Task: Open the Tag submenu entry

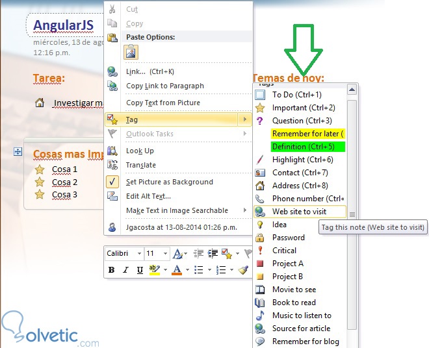Action: [x=178, y=119]
